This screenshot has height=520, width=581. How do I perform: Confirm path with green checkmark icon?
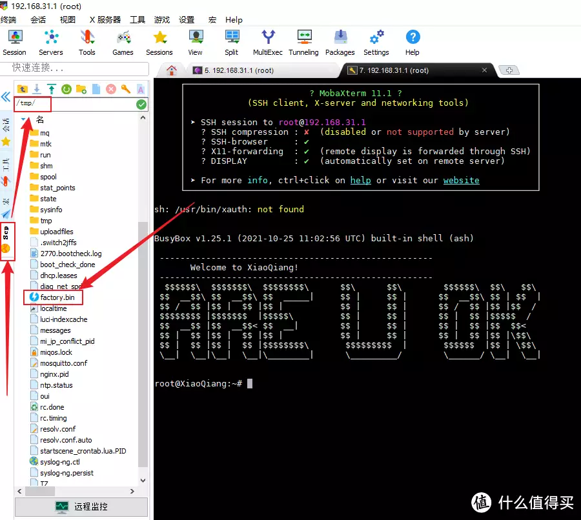pyautogui.click(x=141, y=105)
